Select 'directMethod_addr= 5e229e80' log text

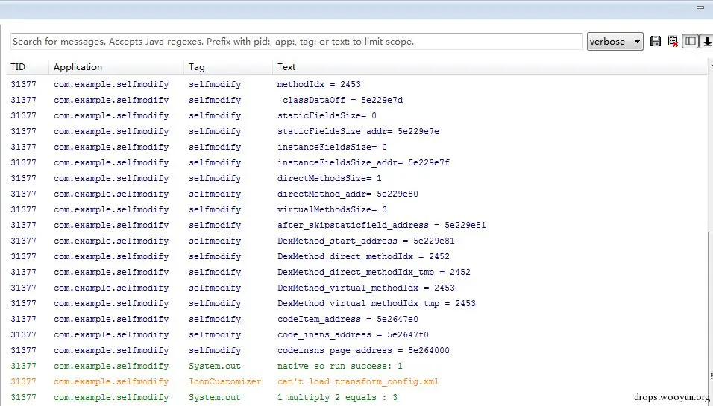[348, 194]
